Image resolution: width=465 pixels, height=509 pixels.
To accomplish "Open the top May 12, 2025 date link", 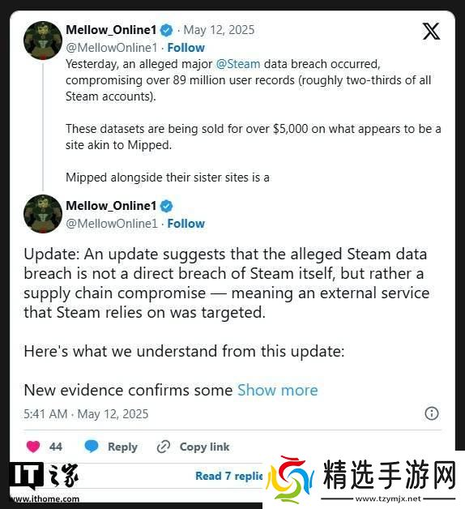I will (219, 30).
